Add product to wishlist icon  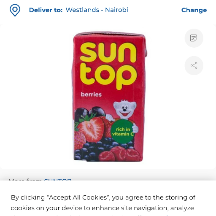click(194, 38)
